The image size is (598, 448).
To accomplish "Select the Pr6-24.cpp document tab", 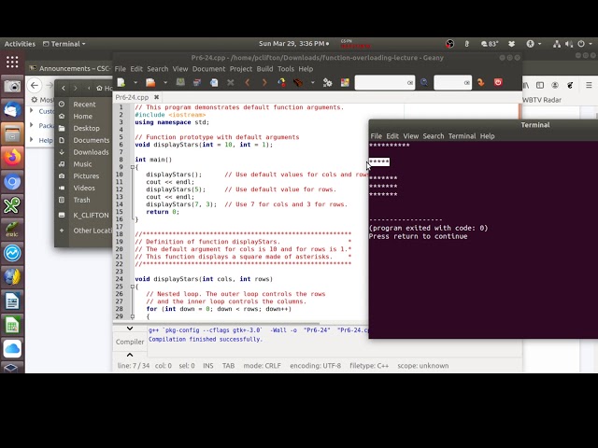I will coord(132,97).
